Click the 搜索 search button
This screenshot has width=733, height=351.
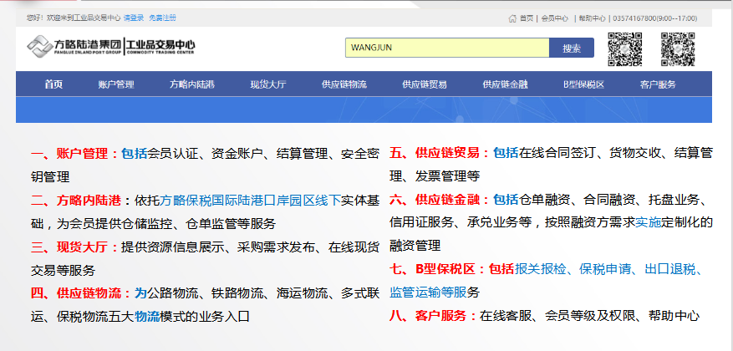pos(572,48)
